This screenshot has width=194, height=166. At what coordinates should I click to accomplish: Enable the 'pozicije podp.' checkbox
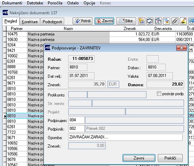(159, 94)
